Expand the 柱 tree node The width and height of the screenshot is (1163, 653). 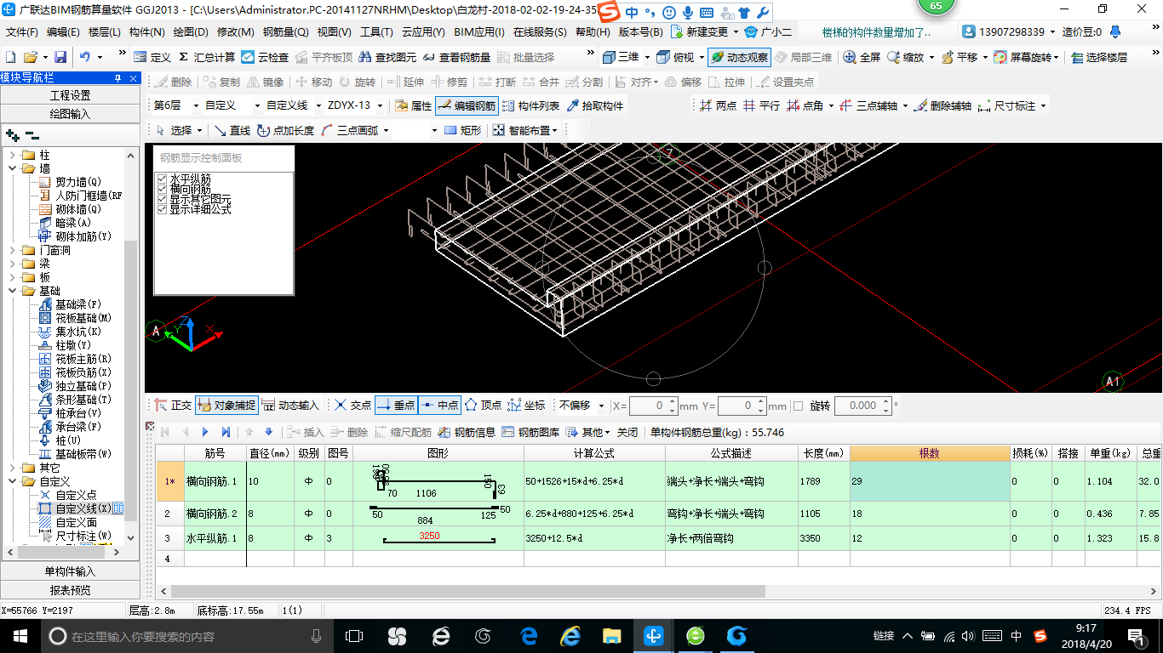click(x=13, y=155)
